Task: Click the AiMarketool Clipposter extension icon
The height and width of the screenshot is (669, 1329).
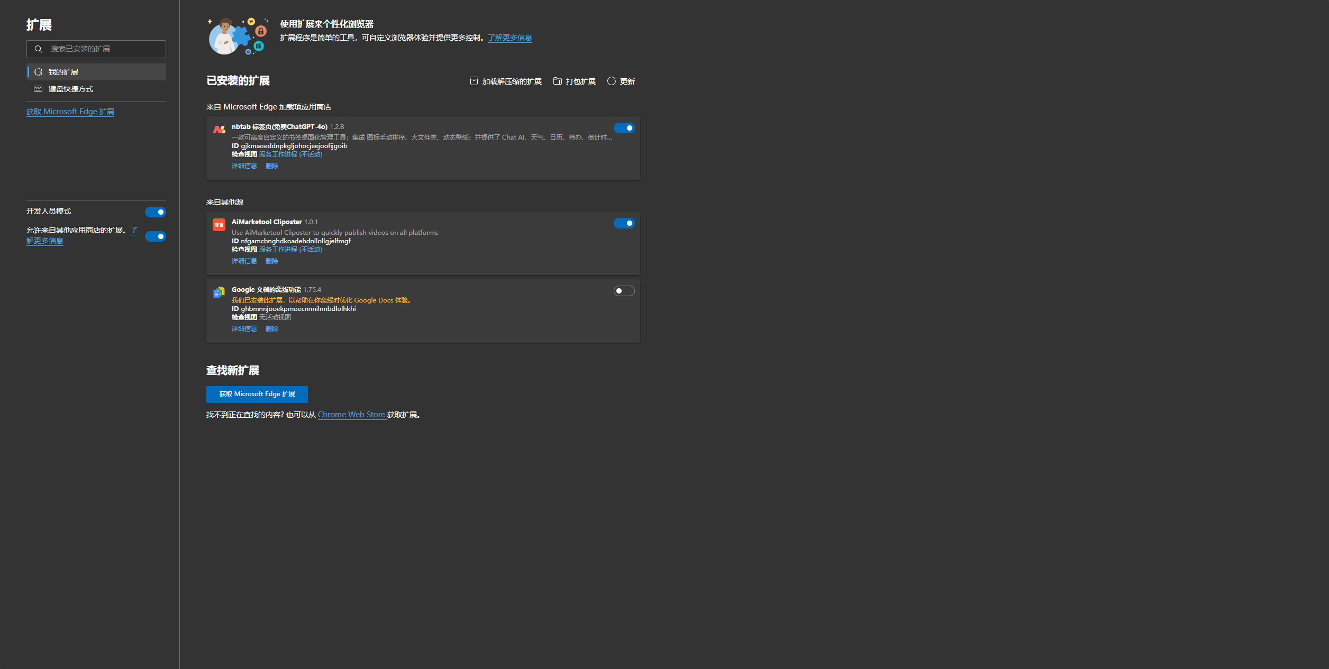Action: 219,225
